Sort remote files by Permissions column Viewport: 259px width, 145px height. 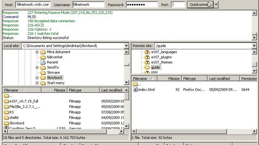coord(248,79)
